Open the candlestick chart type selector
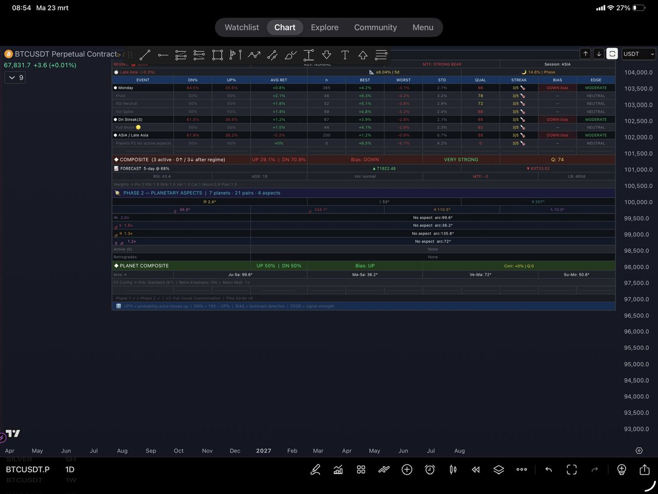The image size is (658, 494). point(453,469)
